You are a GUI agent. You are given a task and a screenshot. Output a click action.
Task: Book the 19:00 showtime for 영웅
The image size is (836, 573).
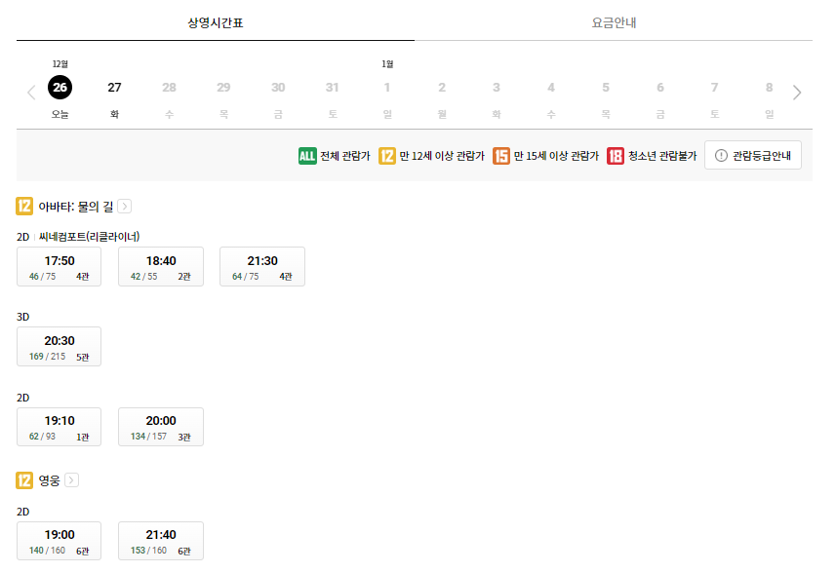pos(59,540)
